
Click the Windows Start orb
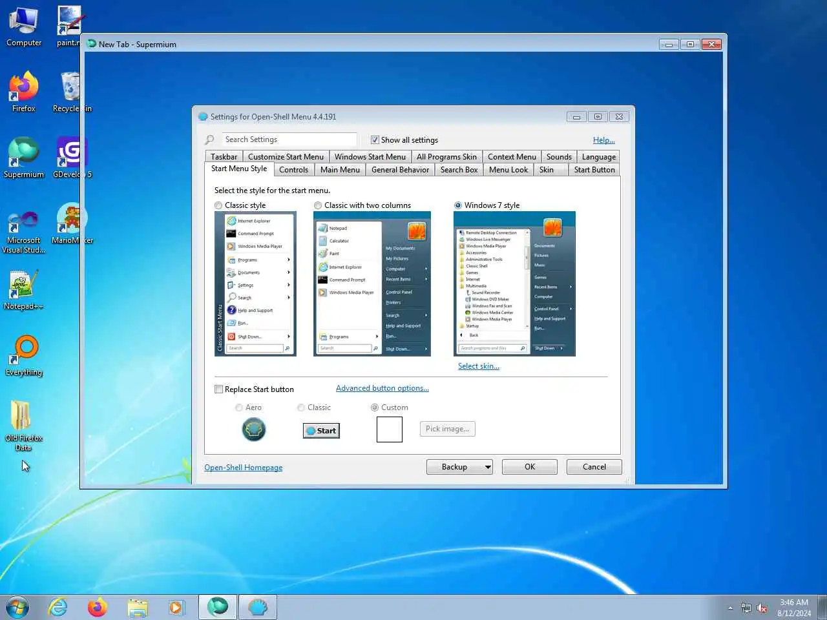coord(17,608)
